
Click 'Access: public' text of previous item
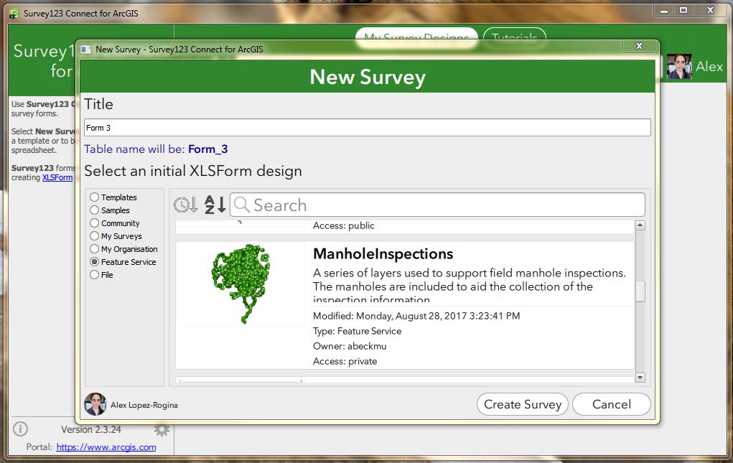(x=344, y=225)
